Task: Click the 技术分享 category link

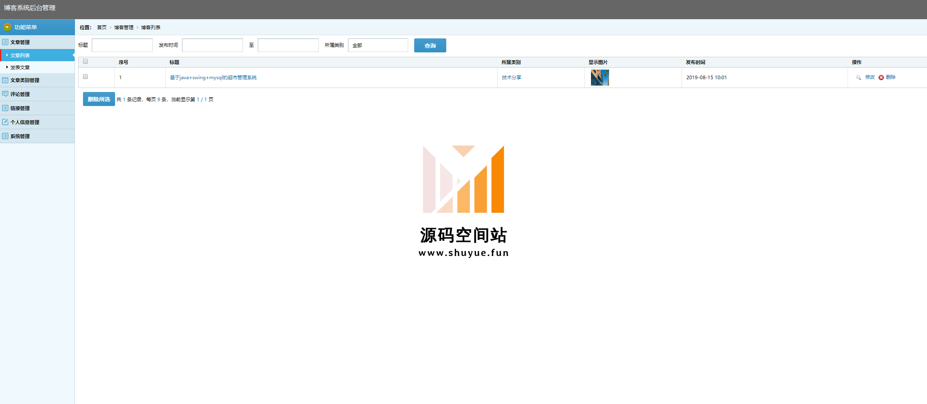Action: tap(512, 78)
